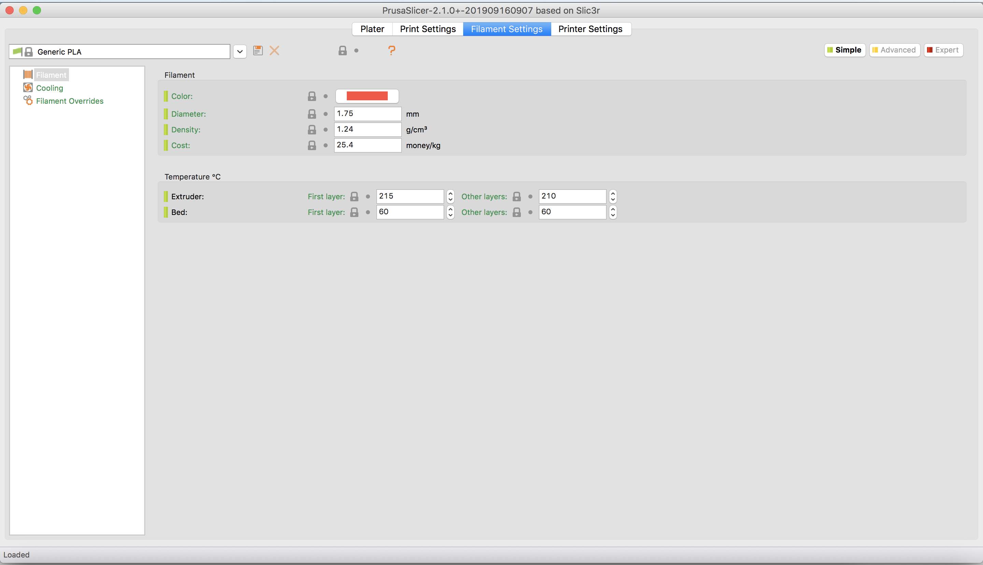
Task: Click the Cooling fan icon in sidebar
Action: [28, 88]
